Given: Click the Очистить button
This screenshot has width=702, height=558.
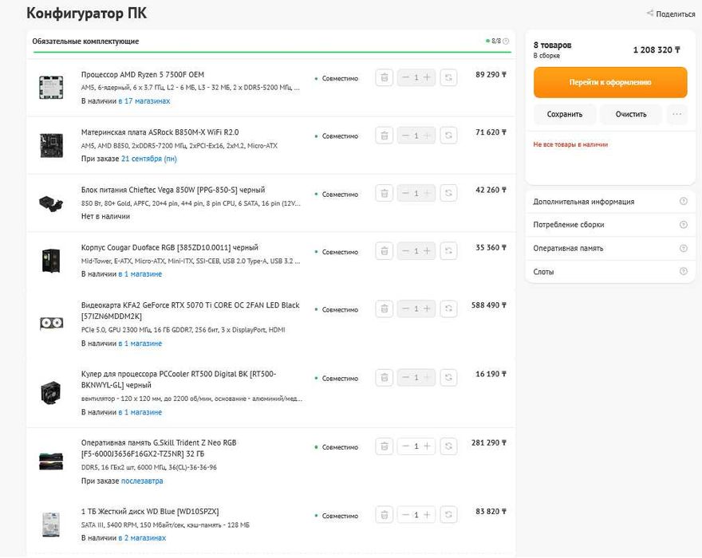Looking at the screenshot, I should tap(631, 114).
